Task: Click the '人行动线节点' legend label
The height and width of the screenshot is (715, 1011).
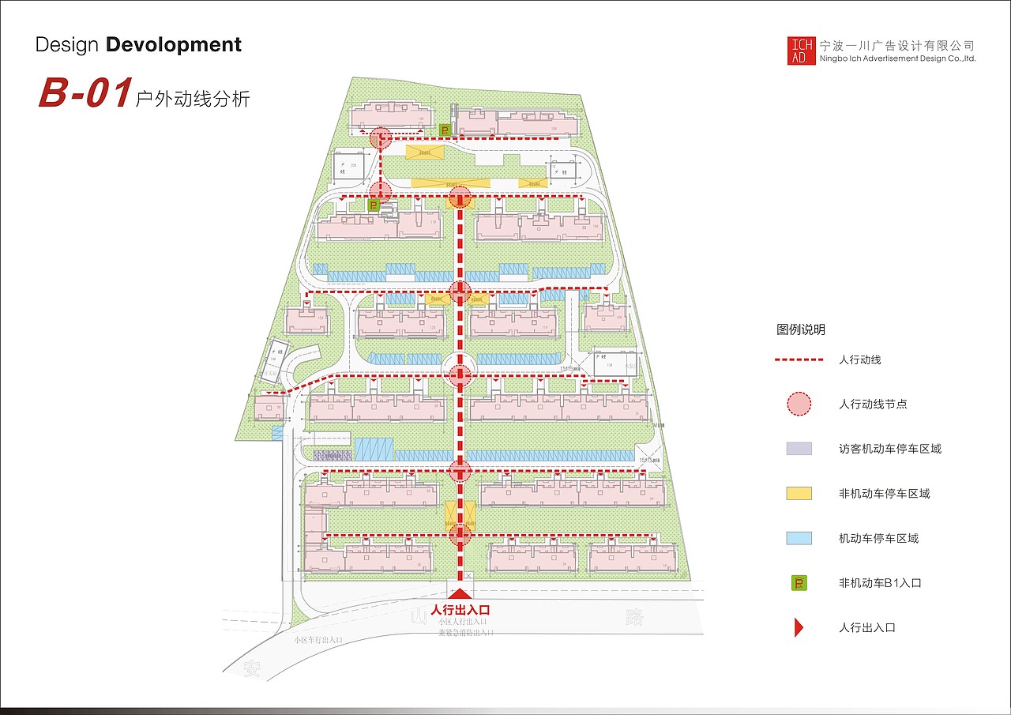Action: click(873, 404)
